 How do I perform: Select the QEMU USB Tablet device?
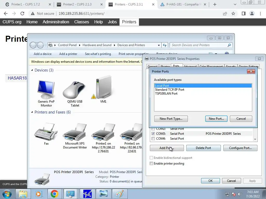click(x=75, y=94)
